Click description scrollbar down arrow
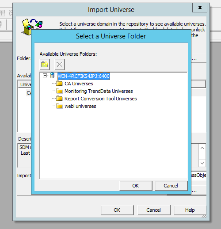 point(202,163)
